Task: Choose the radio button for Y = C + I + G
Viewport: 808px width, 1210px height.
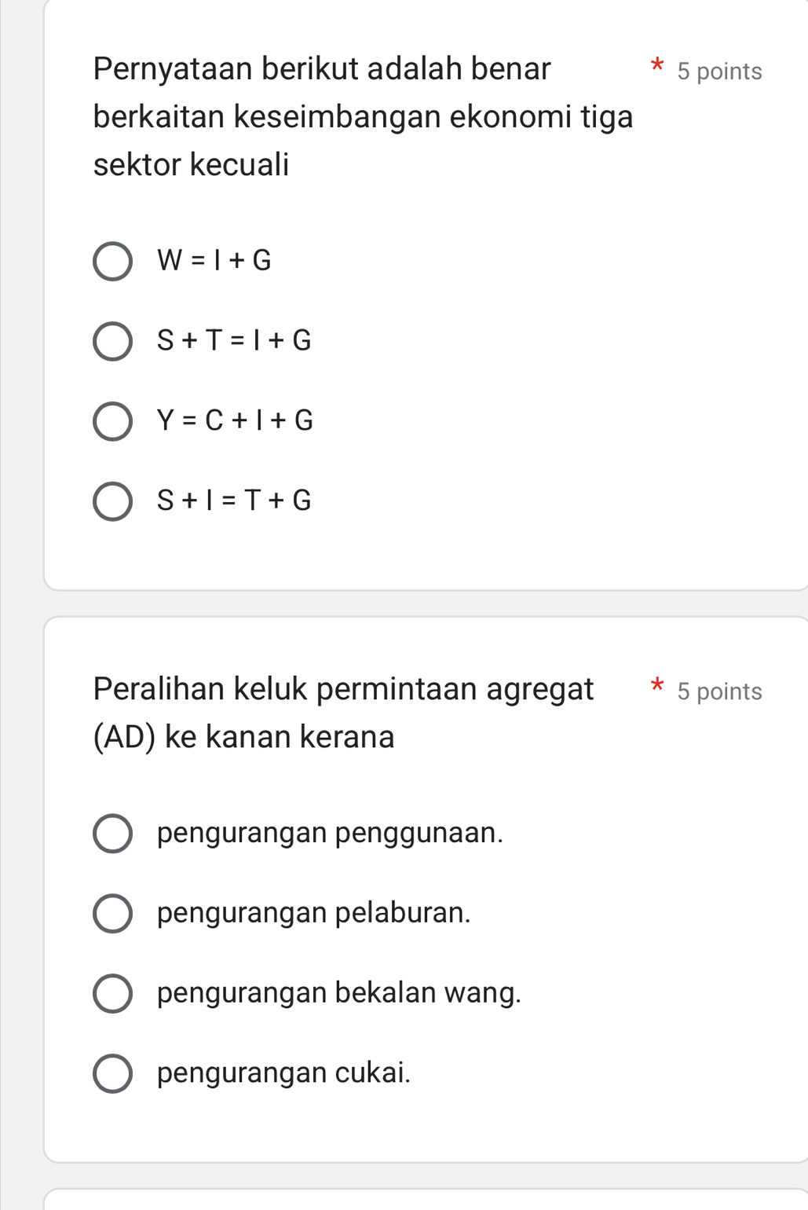Action: [112, 422]
